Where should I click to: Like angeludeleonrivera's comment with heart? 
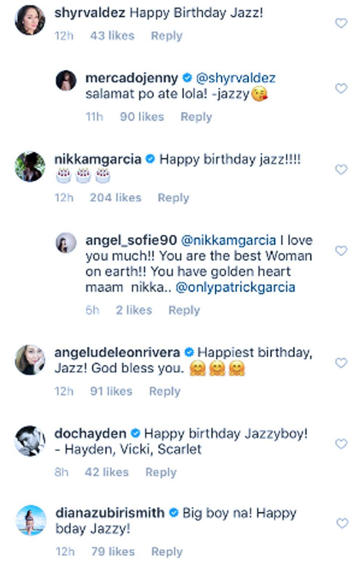click(341, 363)
